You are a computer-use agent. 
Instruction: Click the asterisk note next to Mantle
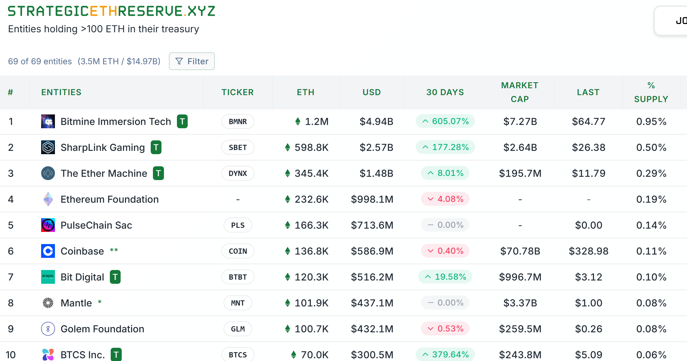click(x=100, y=302)
